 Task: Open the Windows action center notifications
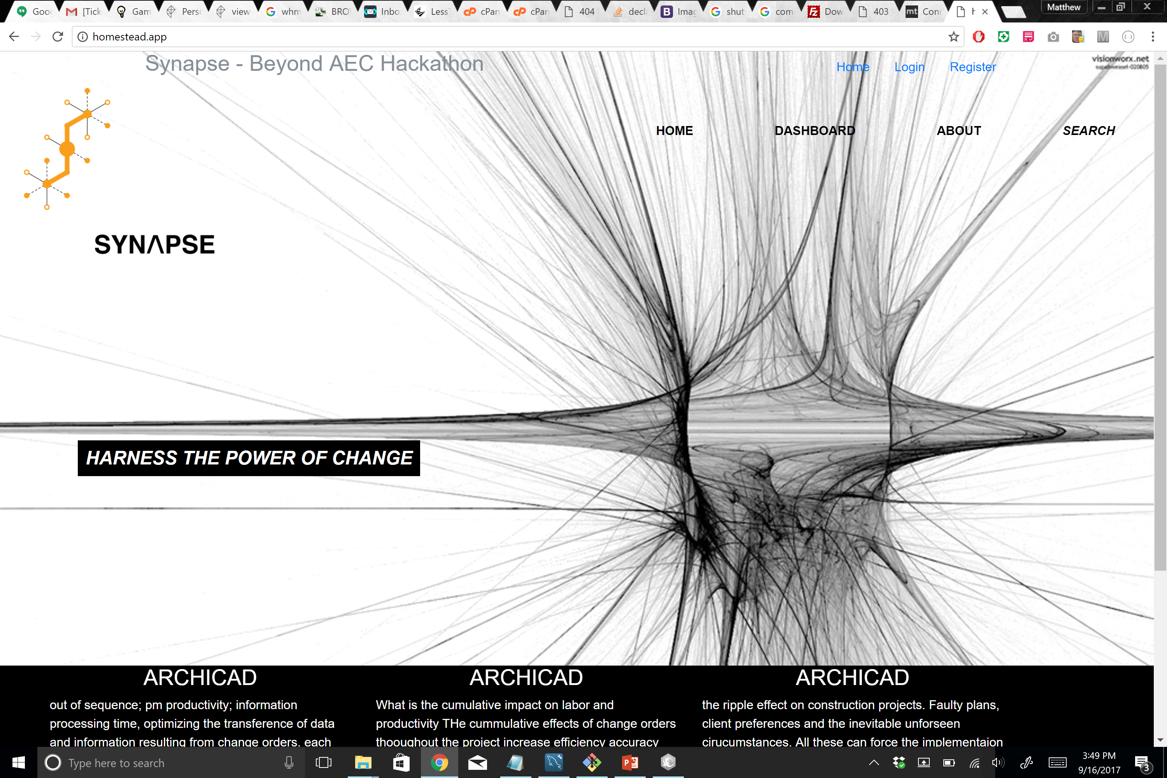(1142, 762)
